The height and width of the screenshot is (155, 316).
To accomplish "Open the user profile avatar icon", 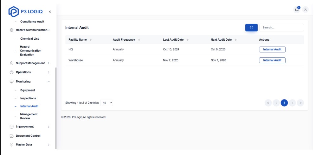I will (x=305, y=9).
